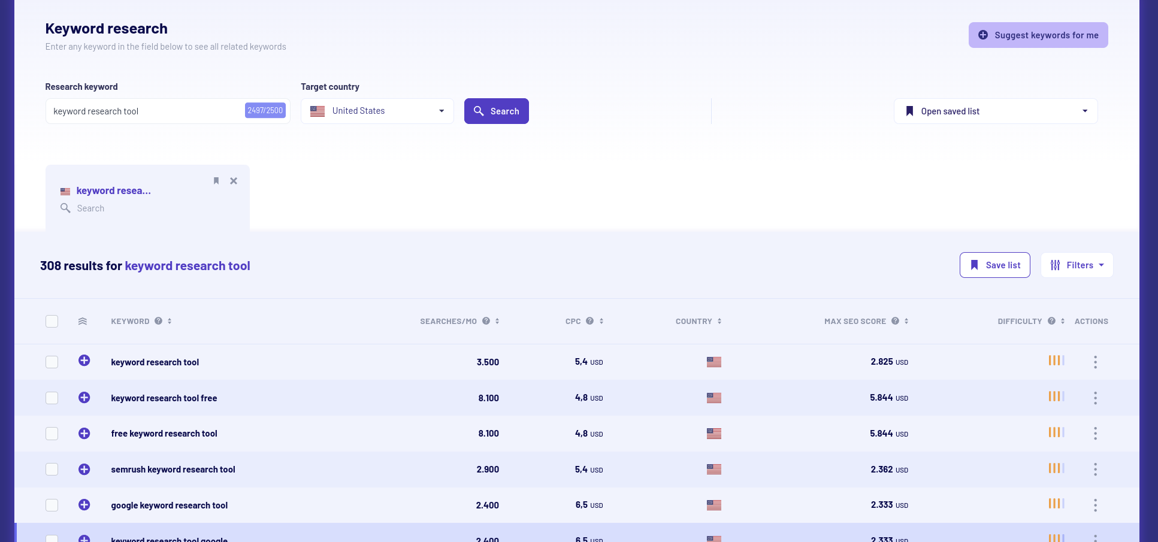Expand the 'Open saved list' dropdown
1158x542 pixels.
point(995,111)
